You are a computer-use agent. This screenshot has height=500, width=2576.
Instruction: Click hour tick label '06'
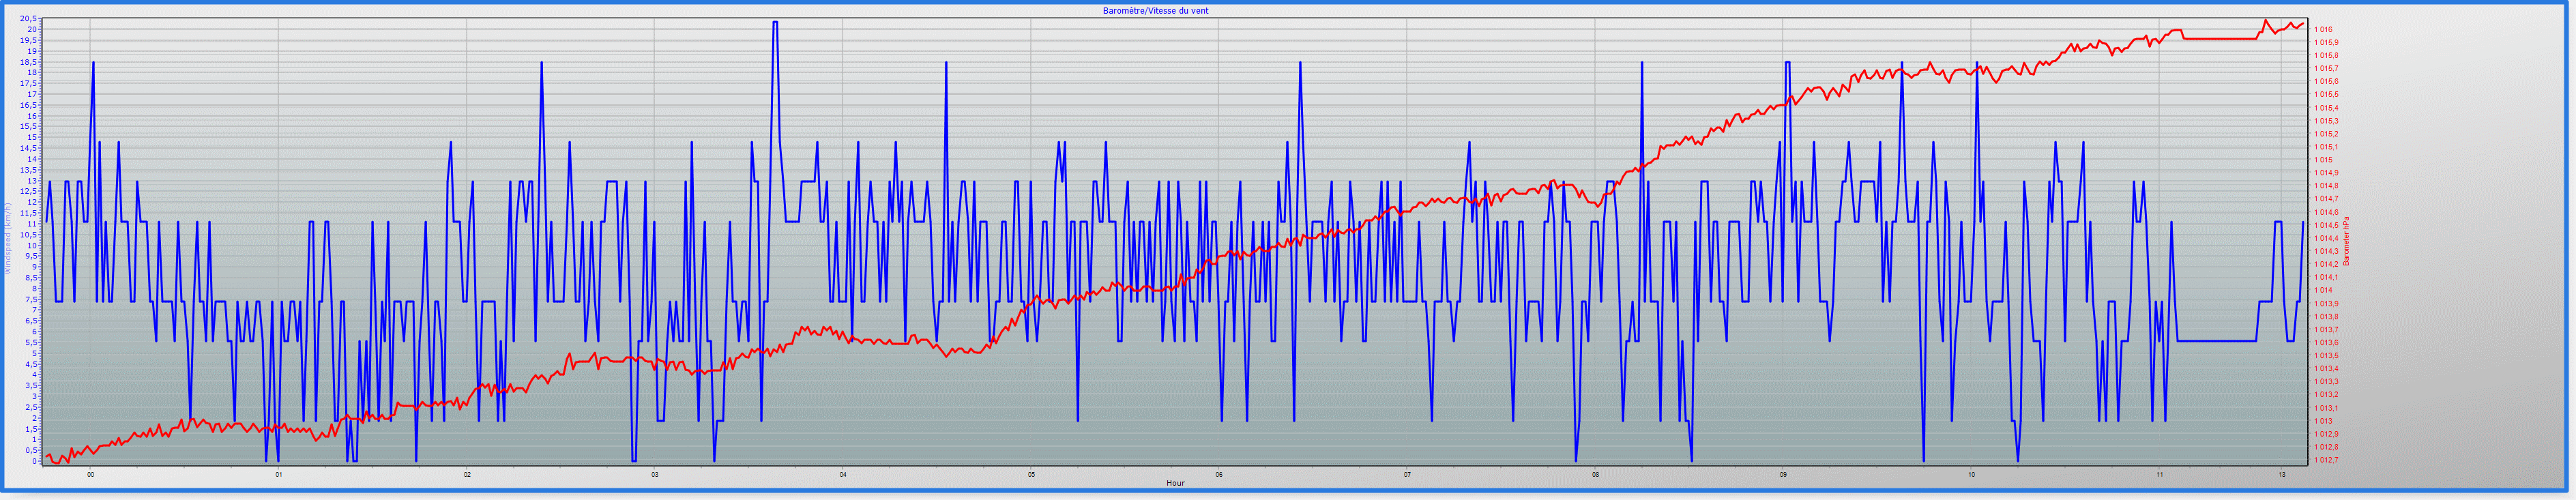[x=1219, y=475]
